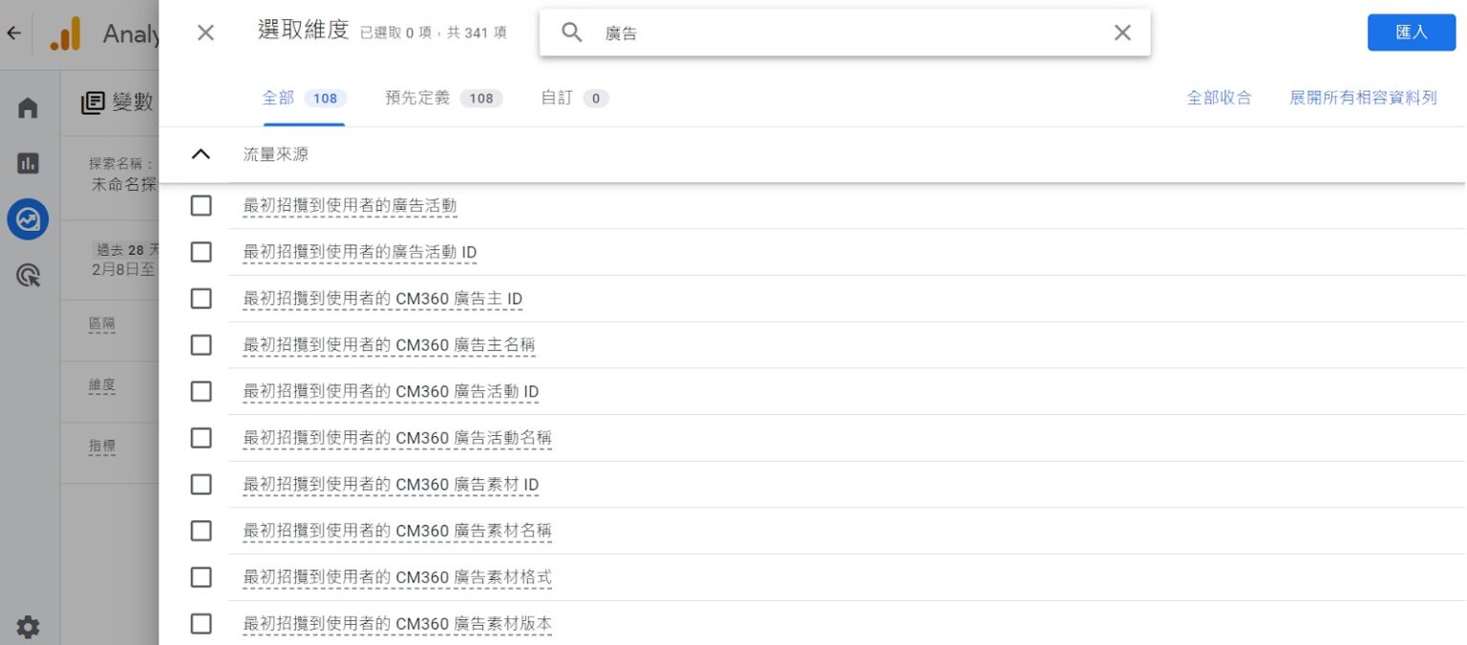Viewport: 1467px width, 645px height.
Task: Check the 最初招攬到使用者的廣告活動 checkbox
Action: pyautogui.click(x=201, y=205)
